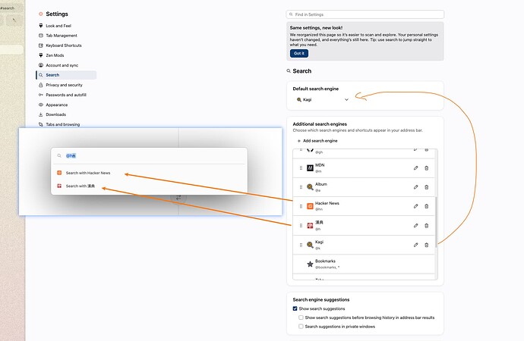
Task: Edit the Album search engine
Action: point(415,187)
